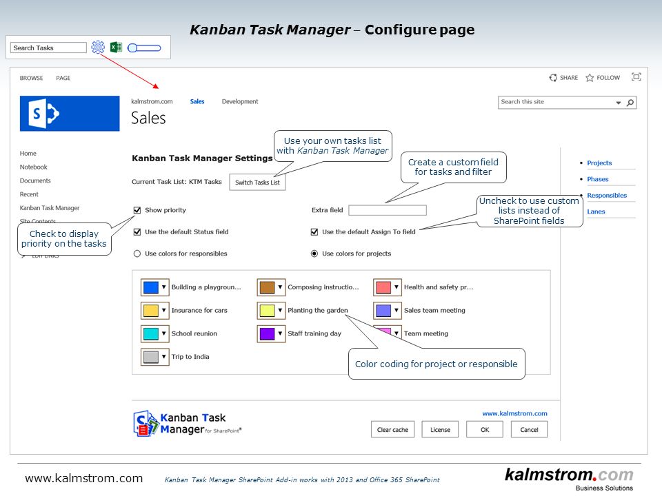Image resolution: width=662 pixels, height=496 pixels.
Task: Toggle the slider switch beside Excel icon
Action: pos(144,48)
